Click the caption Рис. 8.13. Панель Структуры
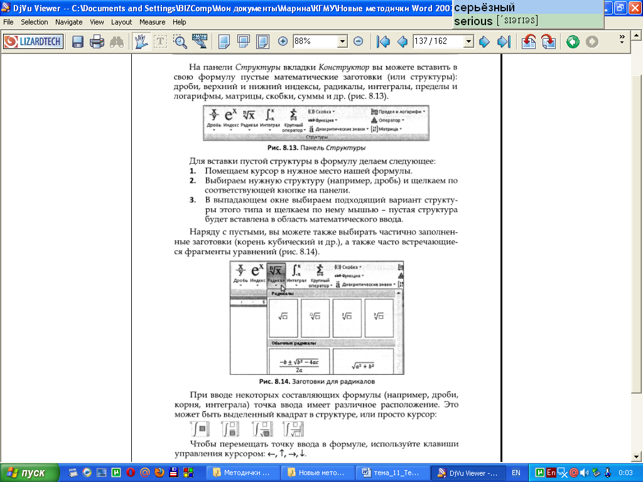This screenshot has height=482, width=643. [316, 147]
